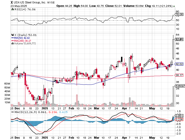Click the blue 42.02 MA tag on the right axis
185x140 pixels.
point(179,64)
